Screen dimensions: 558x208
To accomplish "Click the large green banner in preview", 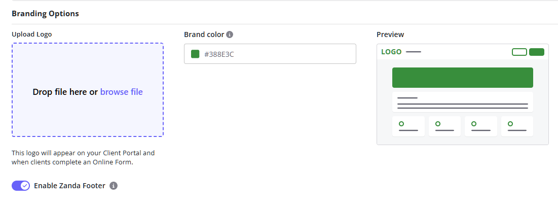I will click(x=462, y=78).
